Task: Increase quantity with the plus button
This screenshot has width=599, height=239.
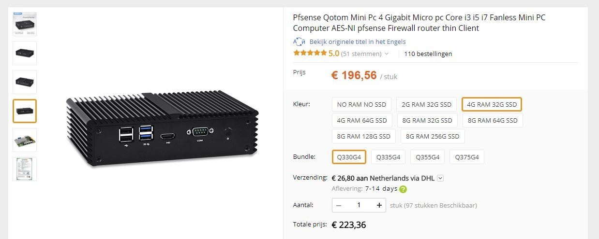Action: (x=379, y=205)
